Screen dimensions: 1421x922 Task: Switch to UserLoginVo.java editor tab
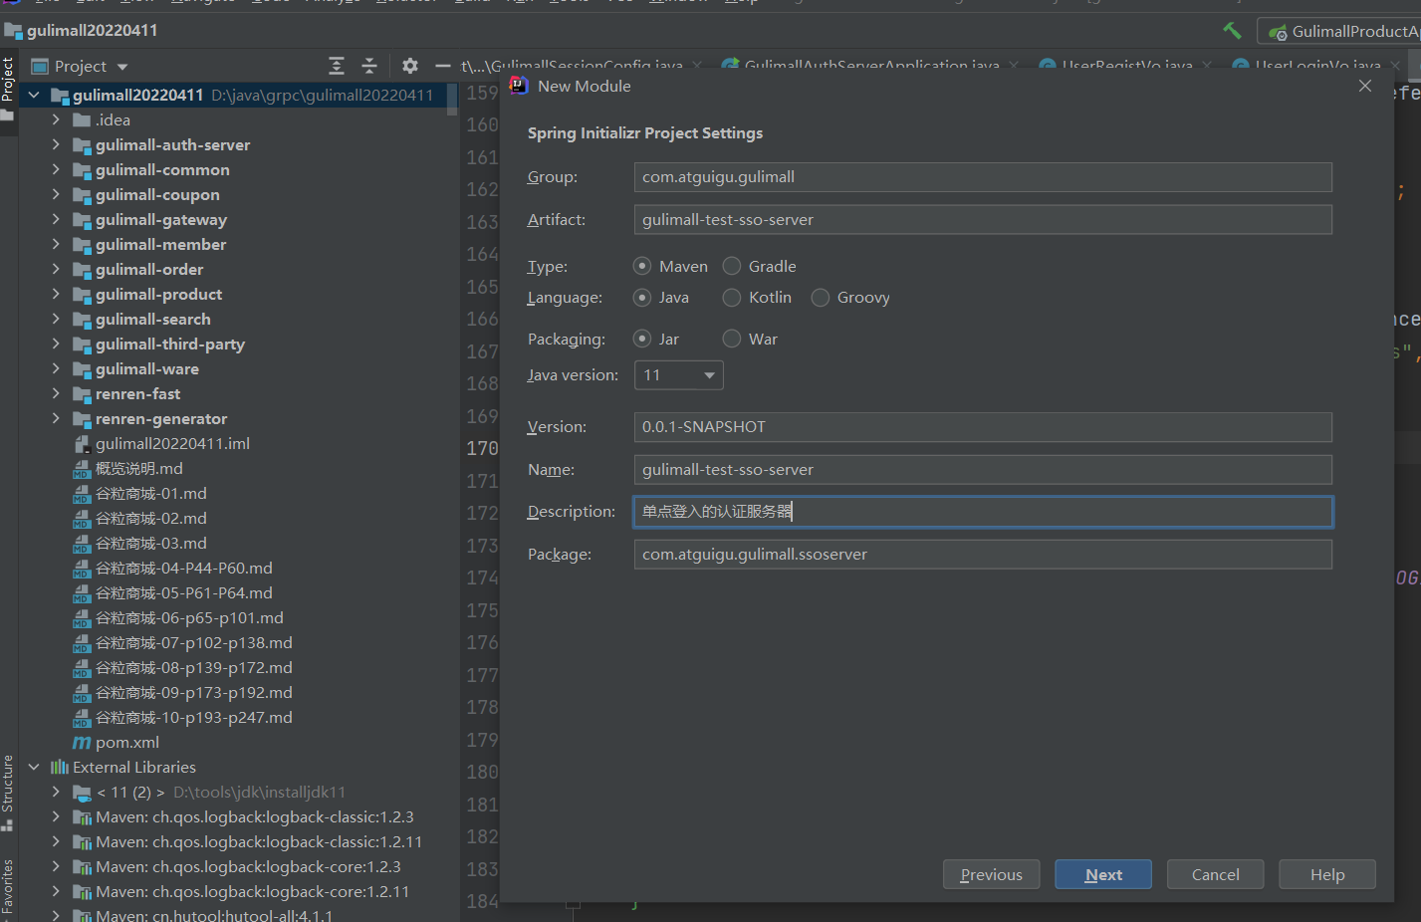1317,66
